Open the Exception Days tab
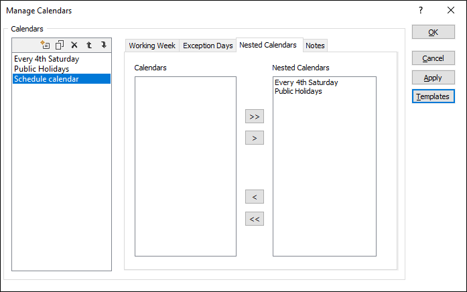 pos(208,46)
